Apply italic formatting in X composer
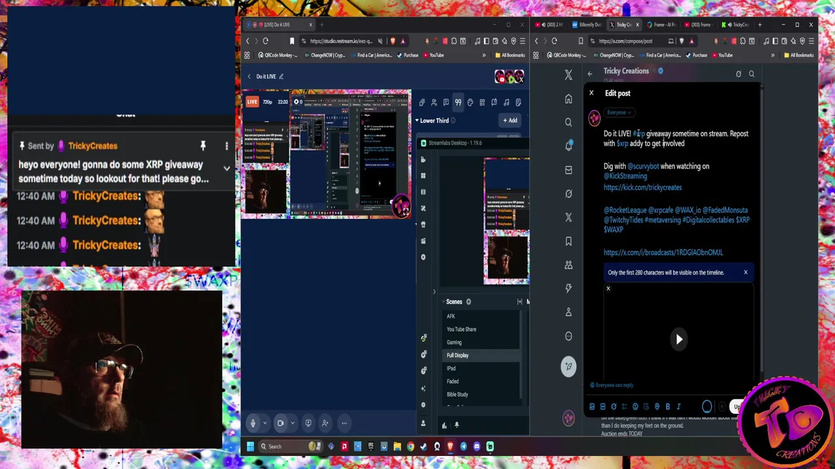 pos(678,406)
